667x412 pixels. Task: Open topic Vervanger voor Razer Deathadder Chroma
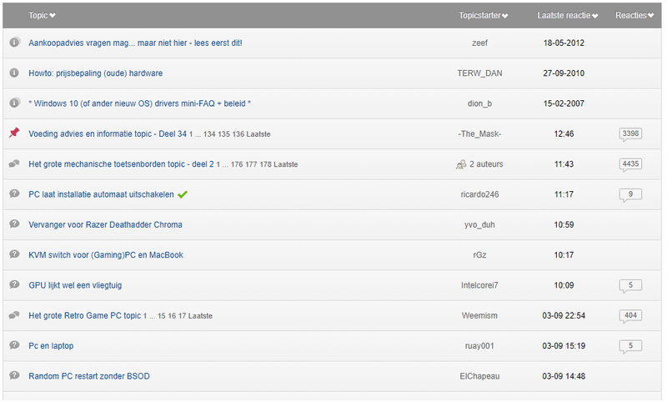pyautogui.click(x=106, y=224)
